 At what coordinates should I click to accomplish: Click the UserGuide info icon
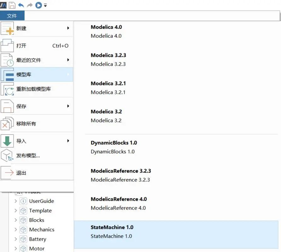point(23,201)
